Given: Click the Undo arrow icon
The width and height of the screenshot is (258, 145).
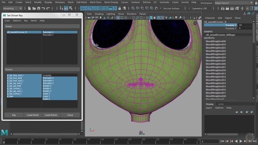Looking at the screenshot, I should [x=43, y=8].
